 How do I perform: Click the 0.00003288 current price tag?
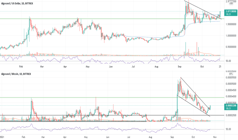pos(231,107)
